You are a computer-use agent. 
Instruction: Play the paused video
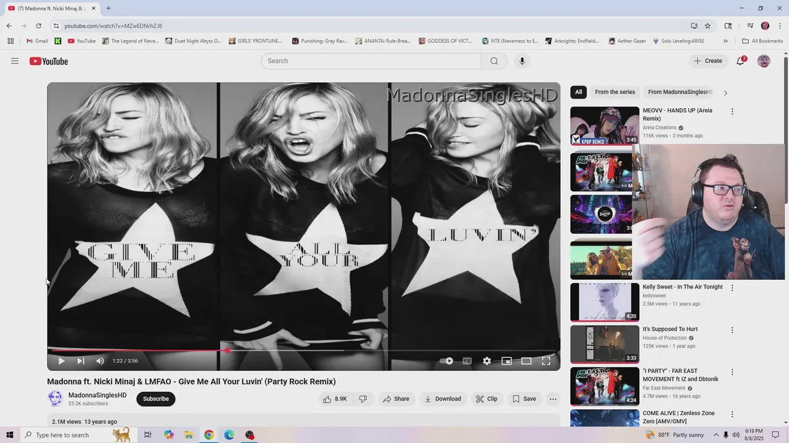tap(61, 361)
